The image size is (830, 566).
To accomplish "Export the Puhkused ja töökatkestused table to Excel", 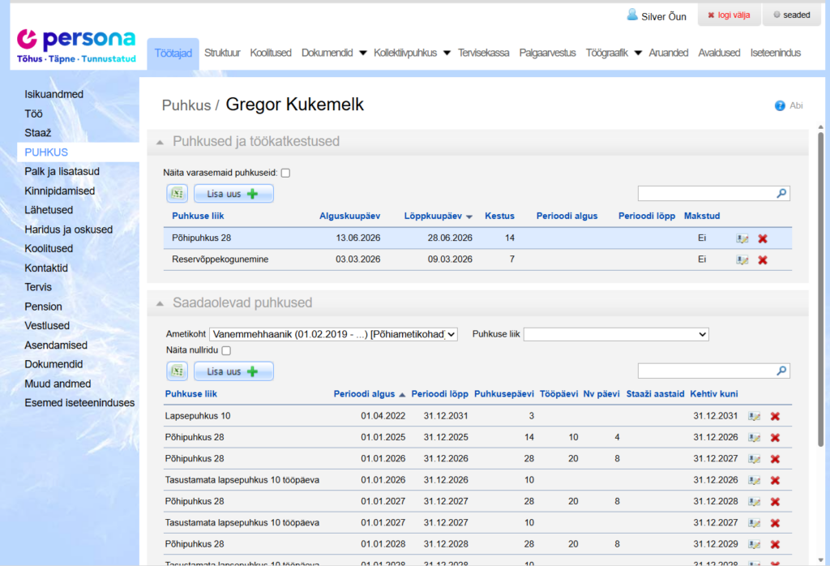I will pos(178,194).
